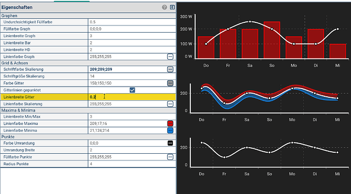
Task: Open color picker for Linienfarbe Skalierung
Action: (170, 104)
